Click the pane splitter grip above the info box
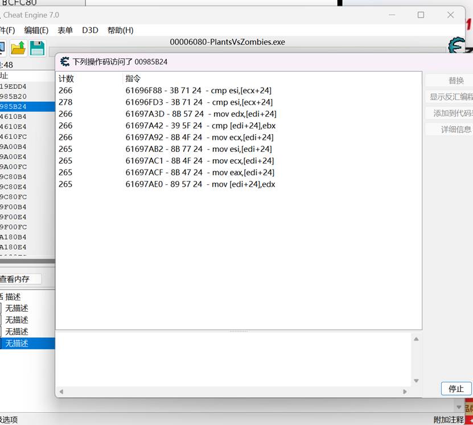 point(238,331)
